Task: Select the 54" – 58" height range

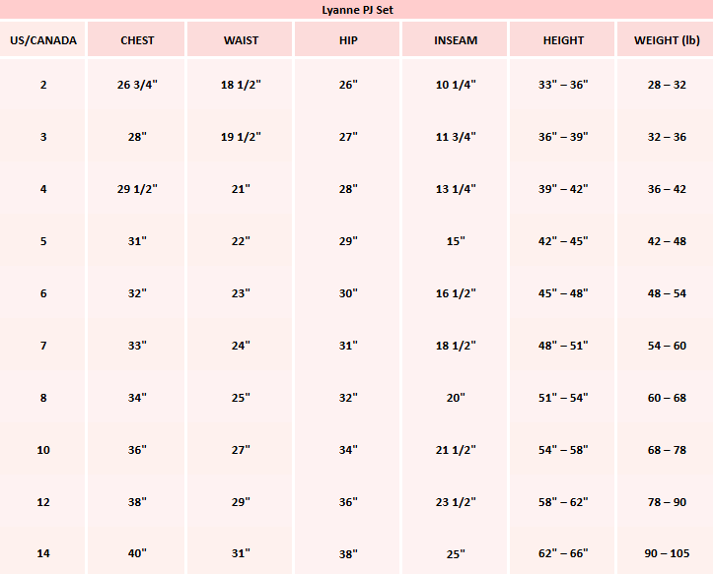Action: coord(563,450)
